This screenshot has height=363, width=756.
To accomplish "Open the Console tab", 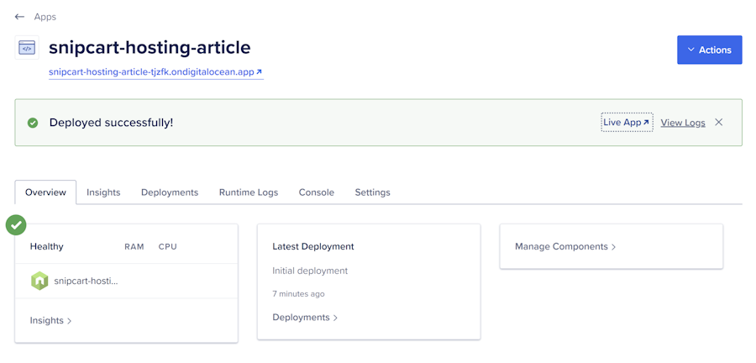I will (317, 192).
